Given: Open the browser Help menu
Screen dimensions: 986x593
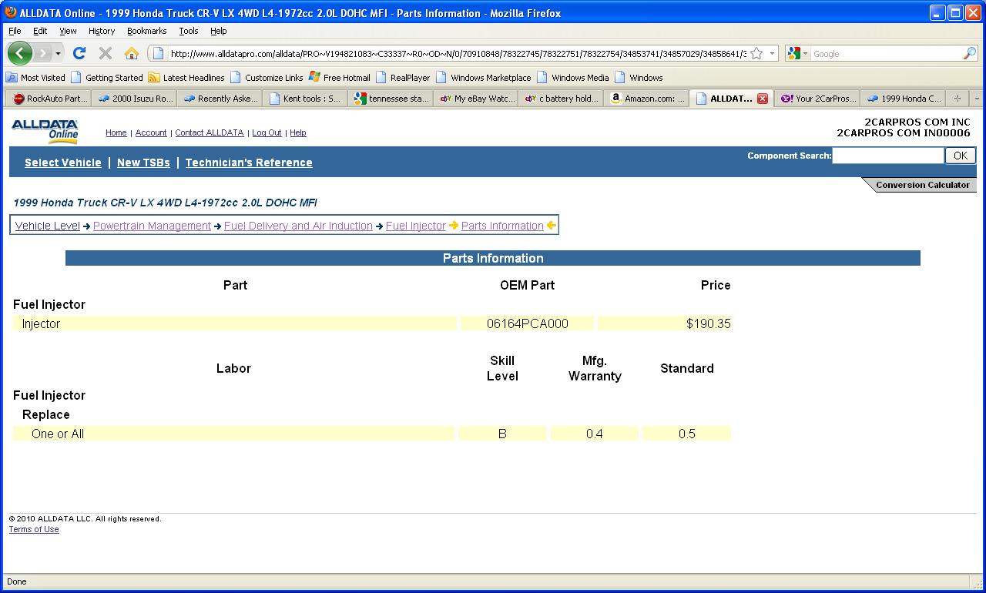Looking at the screenshot, I should 219,31.
